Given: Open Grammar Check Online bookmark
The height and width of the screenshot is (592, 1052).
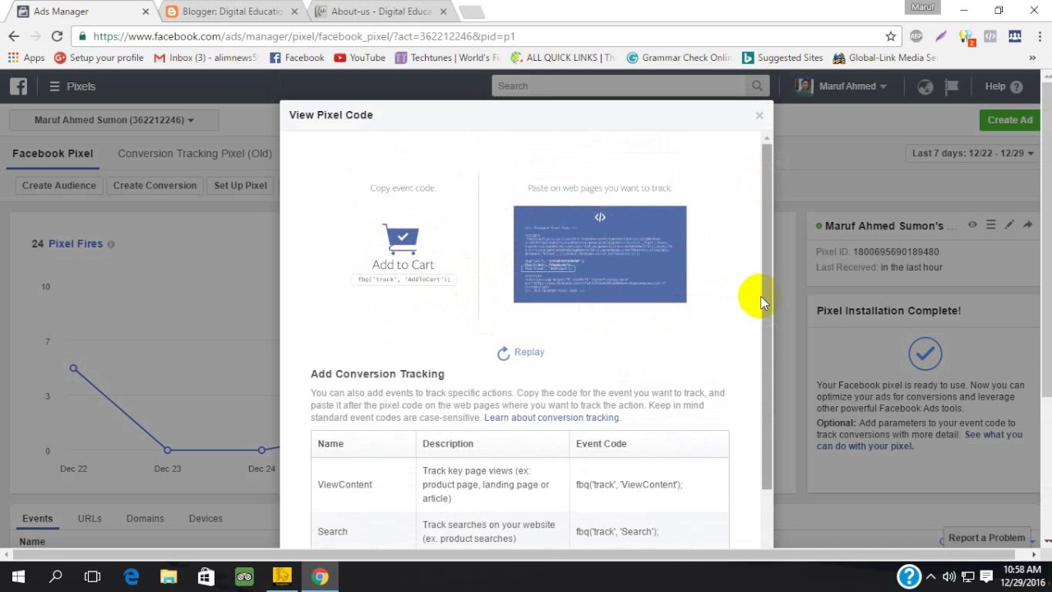Looking at the screenshot, I should pyautogui.click(x=678, y=58).
